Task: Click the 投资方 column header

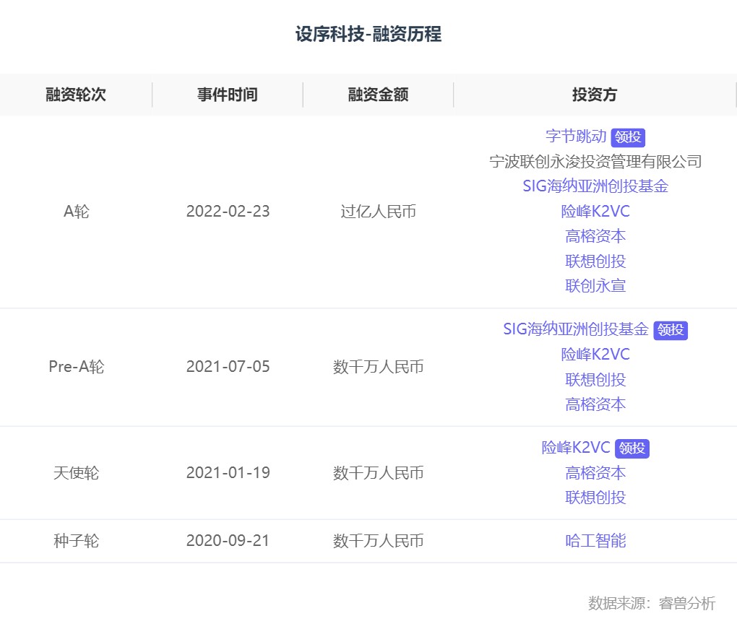Action: click(x=595, y=95)
